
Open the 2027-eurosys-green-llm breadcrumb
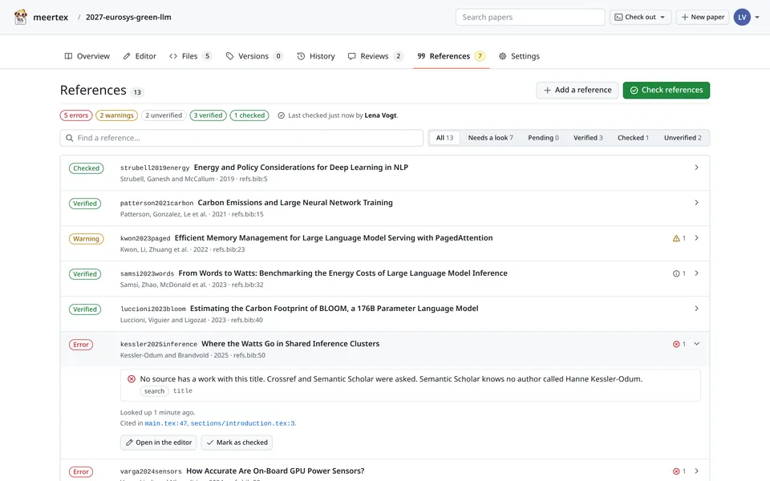(x=128, y=17)
